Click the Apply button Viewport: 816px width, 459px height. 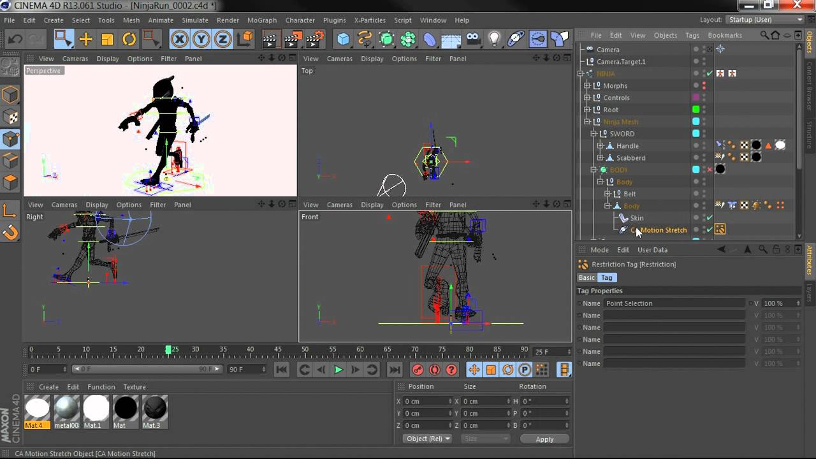click(x=544, y=439)
